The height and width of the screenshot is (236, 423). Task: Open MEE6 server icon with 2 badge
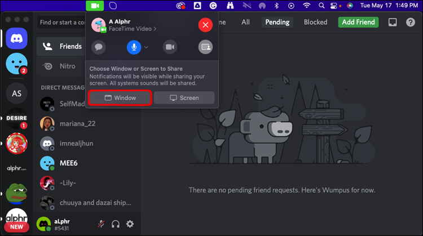[17, 64]
